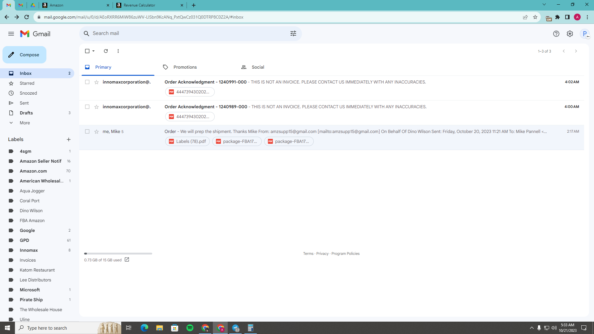Reload the browser page

(27, 17)
